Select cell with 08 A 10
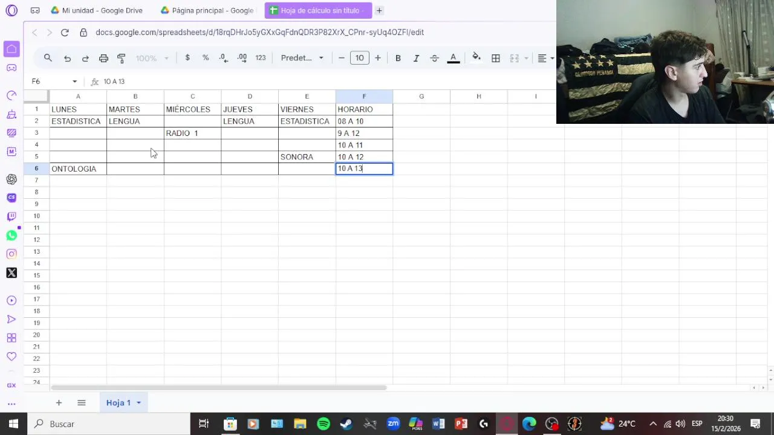Viewport: 774px width, 435px height. tap(364, 121)
